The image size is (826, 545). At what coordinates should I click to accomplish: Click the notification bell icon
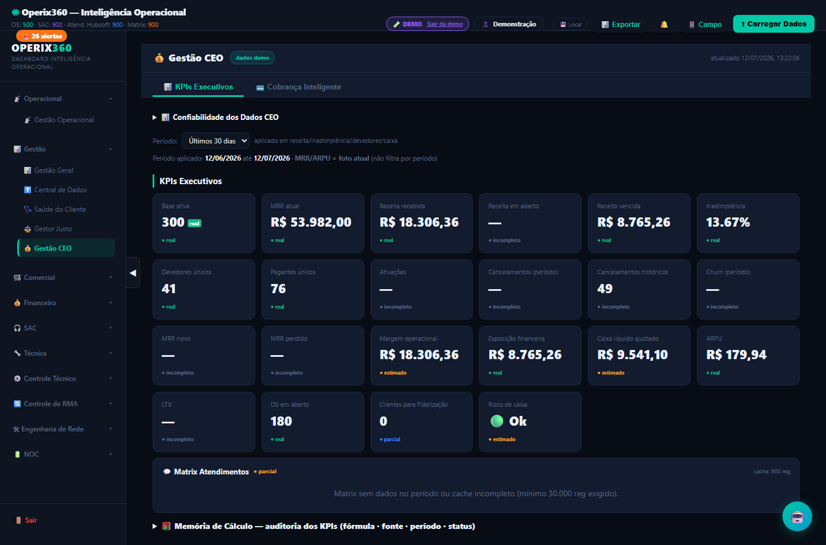(664, 24)
